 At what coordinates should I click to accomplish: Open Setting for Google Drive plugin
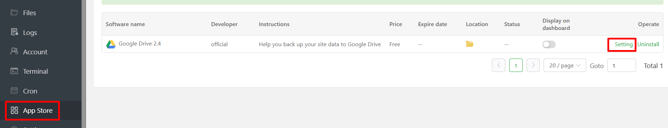(x=623, y=44)
